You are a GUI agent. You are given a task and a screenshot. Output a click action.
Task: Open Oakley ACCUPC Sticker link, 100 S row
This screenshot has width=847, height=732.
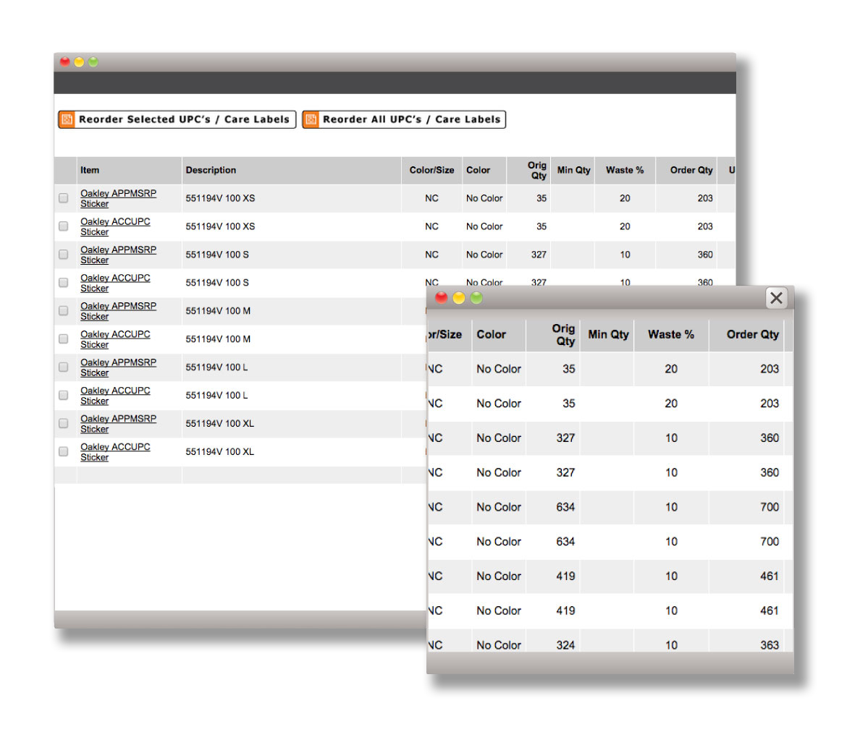pyautogui.click(x=116, y=282)
